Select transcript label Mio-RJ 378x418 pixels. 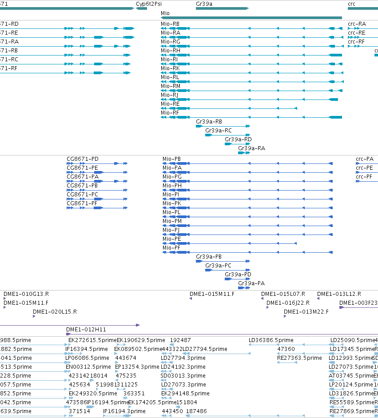(170, 95)
